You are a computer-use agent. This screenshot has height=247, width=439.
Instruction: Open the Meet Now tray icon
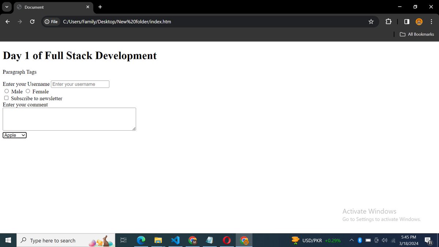pyautogui.click(x=376, y=240)
